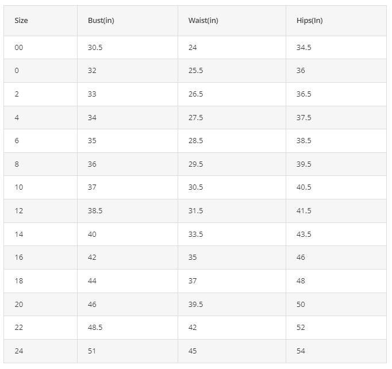The width and height of the screenshot is (392, 369).
Task: Select the size 10 cell
Action: coord(40,187)
